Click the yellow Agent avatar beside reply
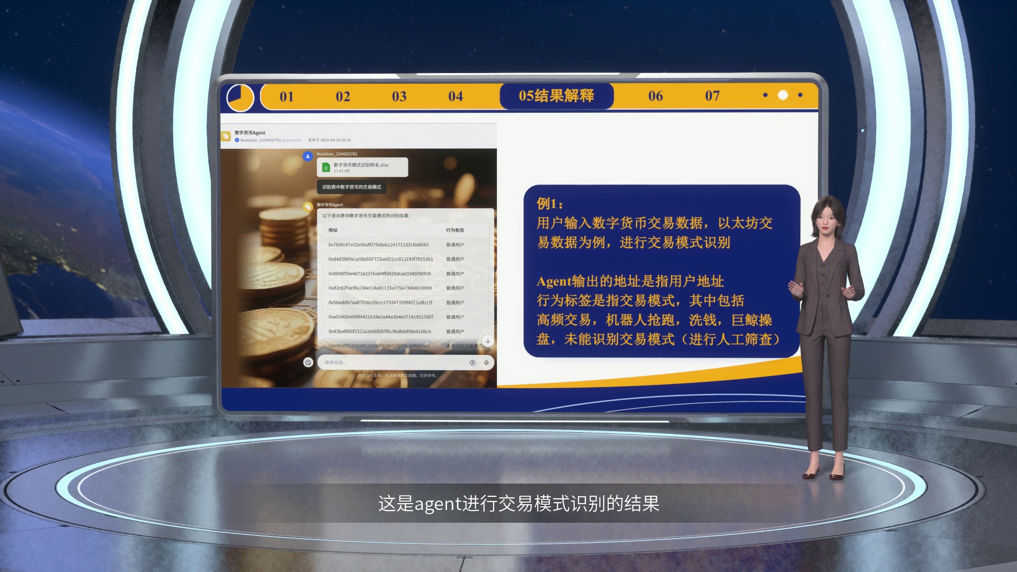Image resolution: width=1017 pixels, height=572 pixels. [308, 207]
